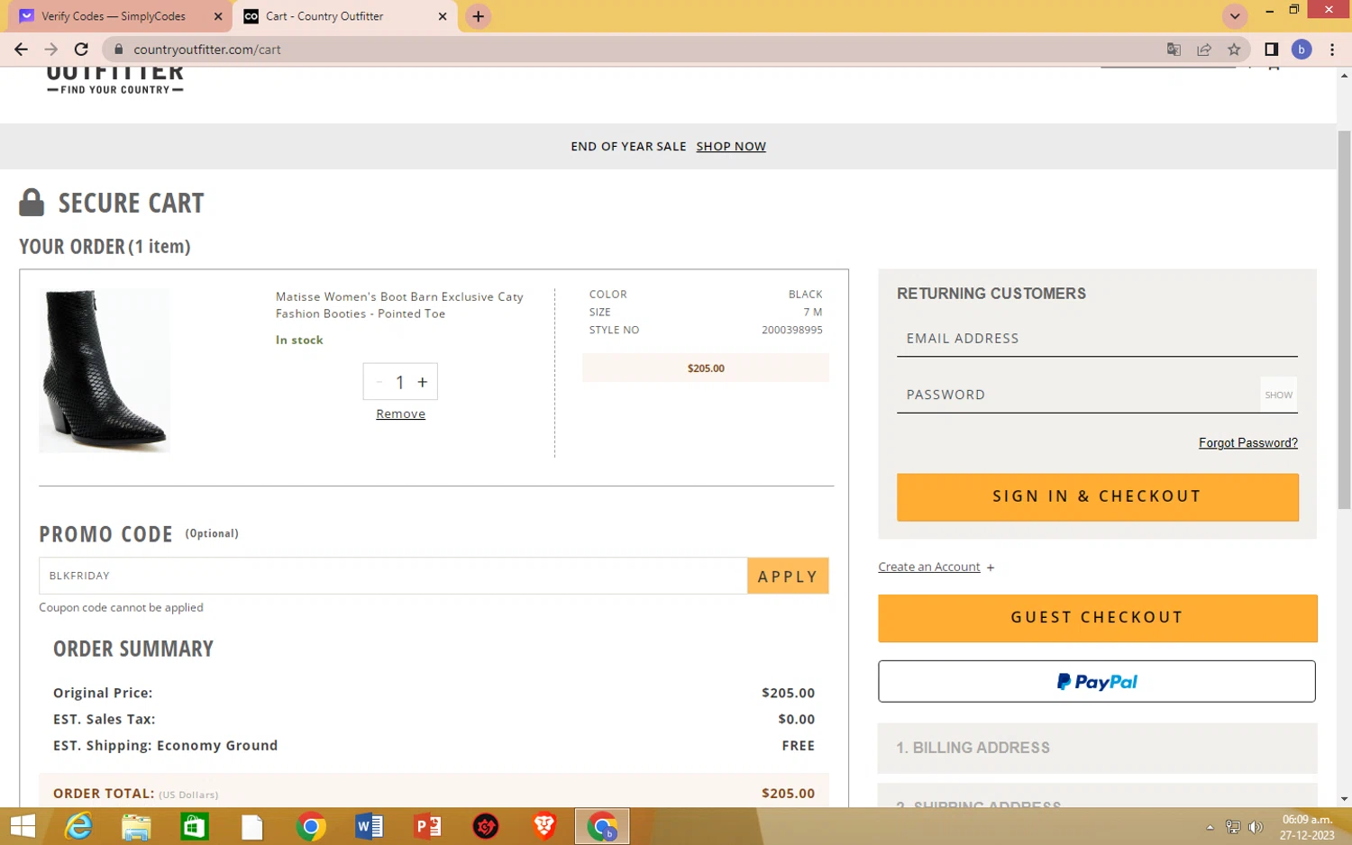Click the page vertical scrollbar thumb

(x=1344, y=320)
